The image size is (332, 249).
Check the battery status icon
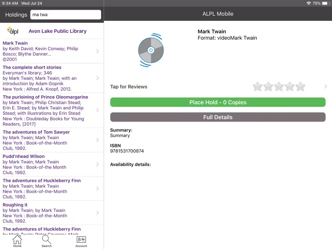point(326,3)
